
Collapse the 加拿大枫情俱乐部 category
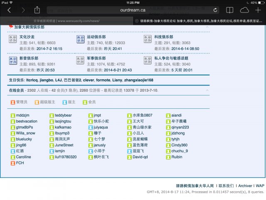click(x=207, y=27)
